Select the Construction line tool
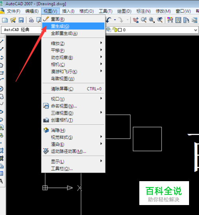This screenshot has width=199, height=215. coord(2,49)
